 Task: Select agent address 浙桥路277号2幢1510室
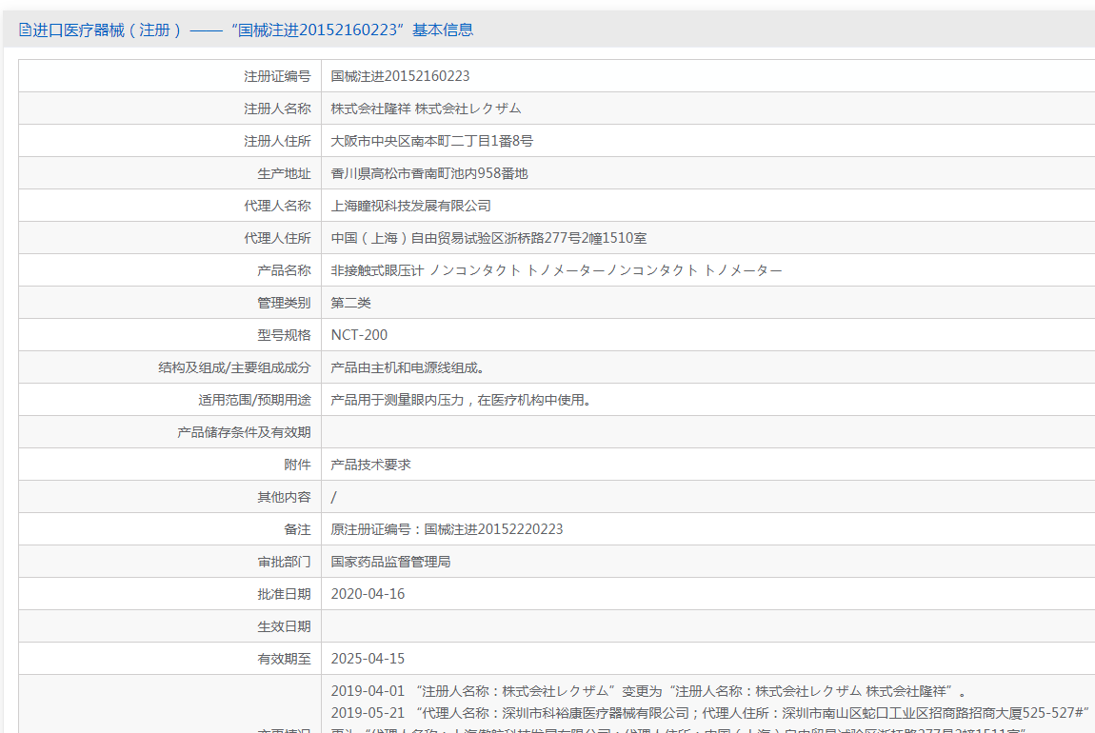575,238
